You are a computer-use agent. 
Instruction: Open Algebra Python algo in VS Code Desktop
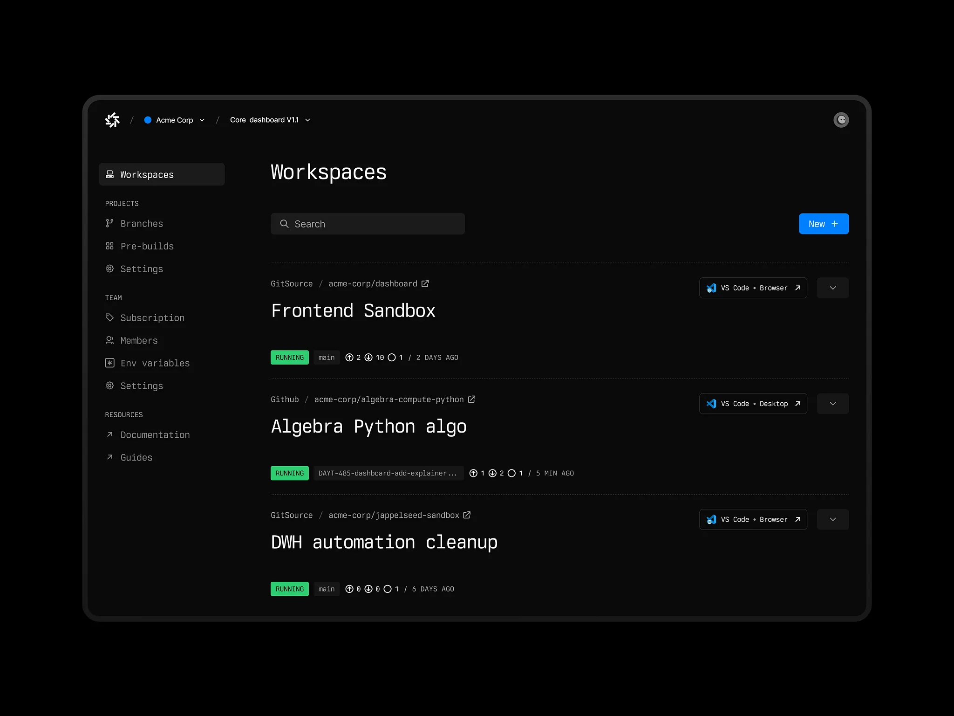753,404
